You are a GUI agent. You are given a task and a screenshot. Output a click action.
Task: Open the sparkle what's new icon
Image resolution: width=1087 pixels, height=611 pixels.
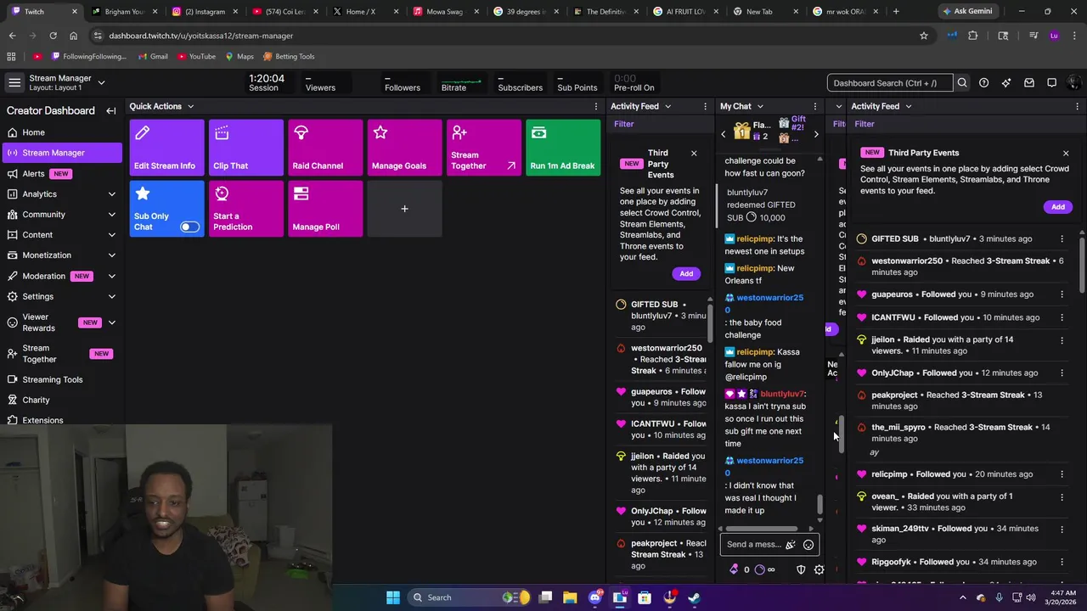pos(1006,83)
